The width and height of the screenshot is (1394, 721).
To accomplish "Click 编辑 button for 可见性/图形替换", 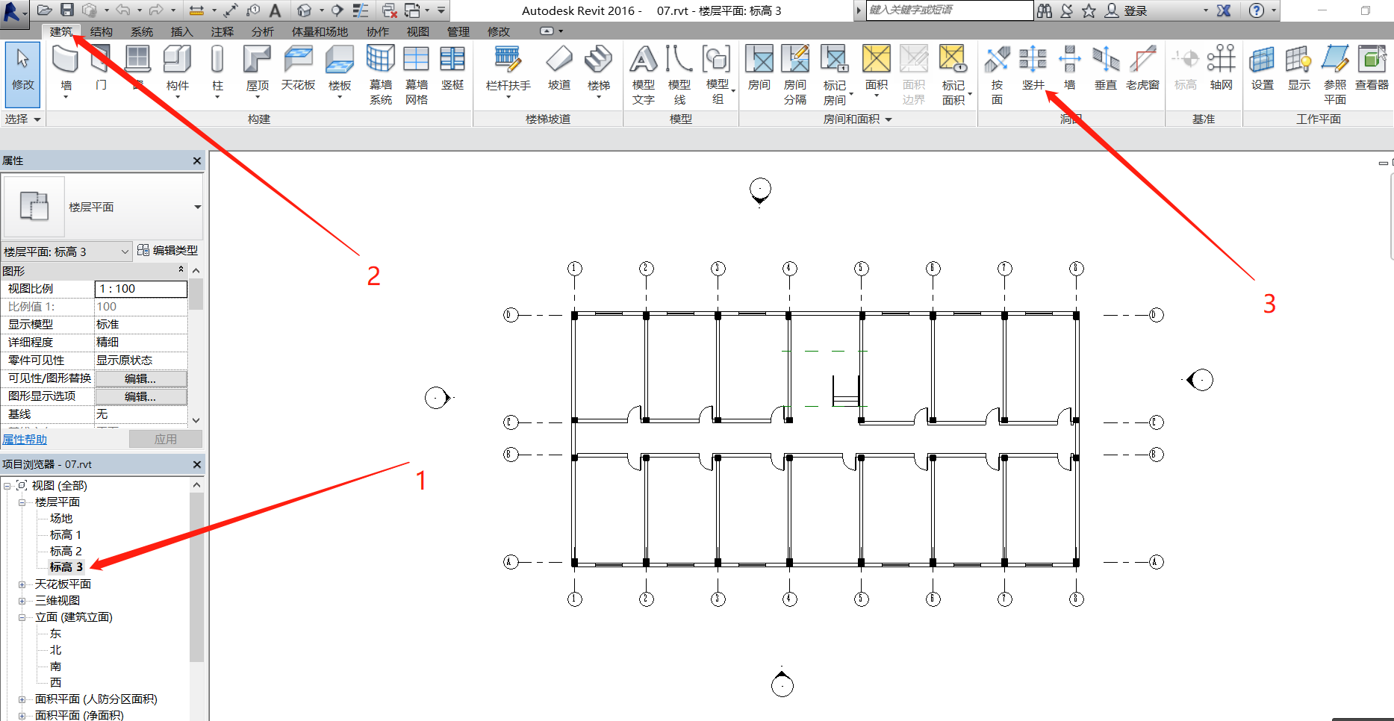I will coord(140,378).
